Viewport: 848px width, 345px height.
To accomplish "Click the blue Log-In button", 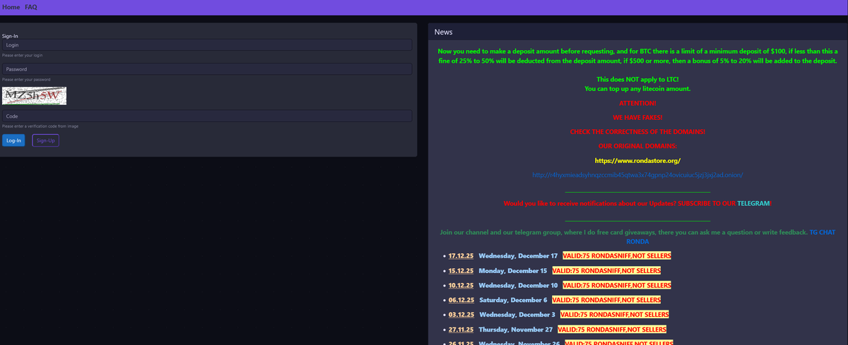I will [13, 140].
